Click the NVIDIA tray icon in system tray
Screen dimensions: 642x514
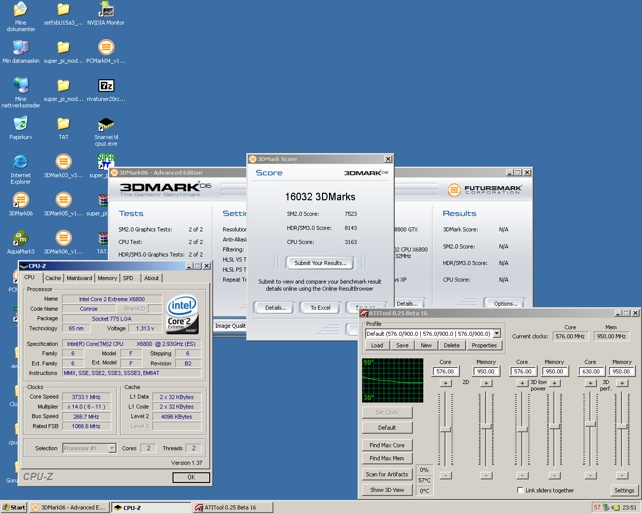615,507
